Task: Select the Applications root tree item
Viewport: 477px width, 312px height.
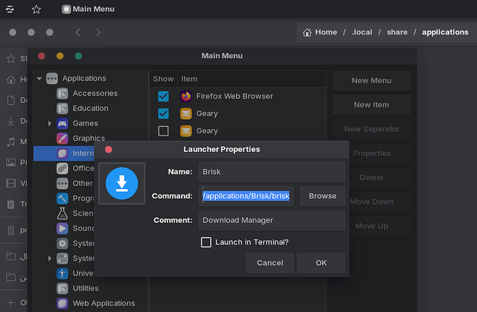Action: [x=84, y=79]
